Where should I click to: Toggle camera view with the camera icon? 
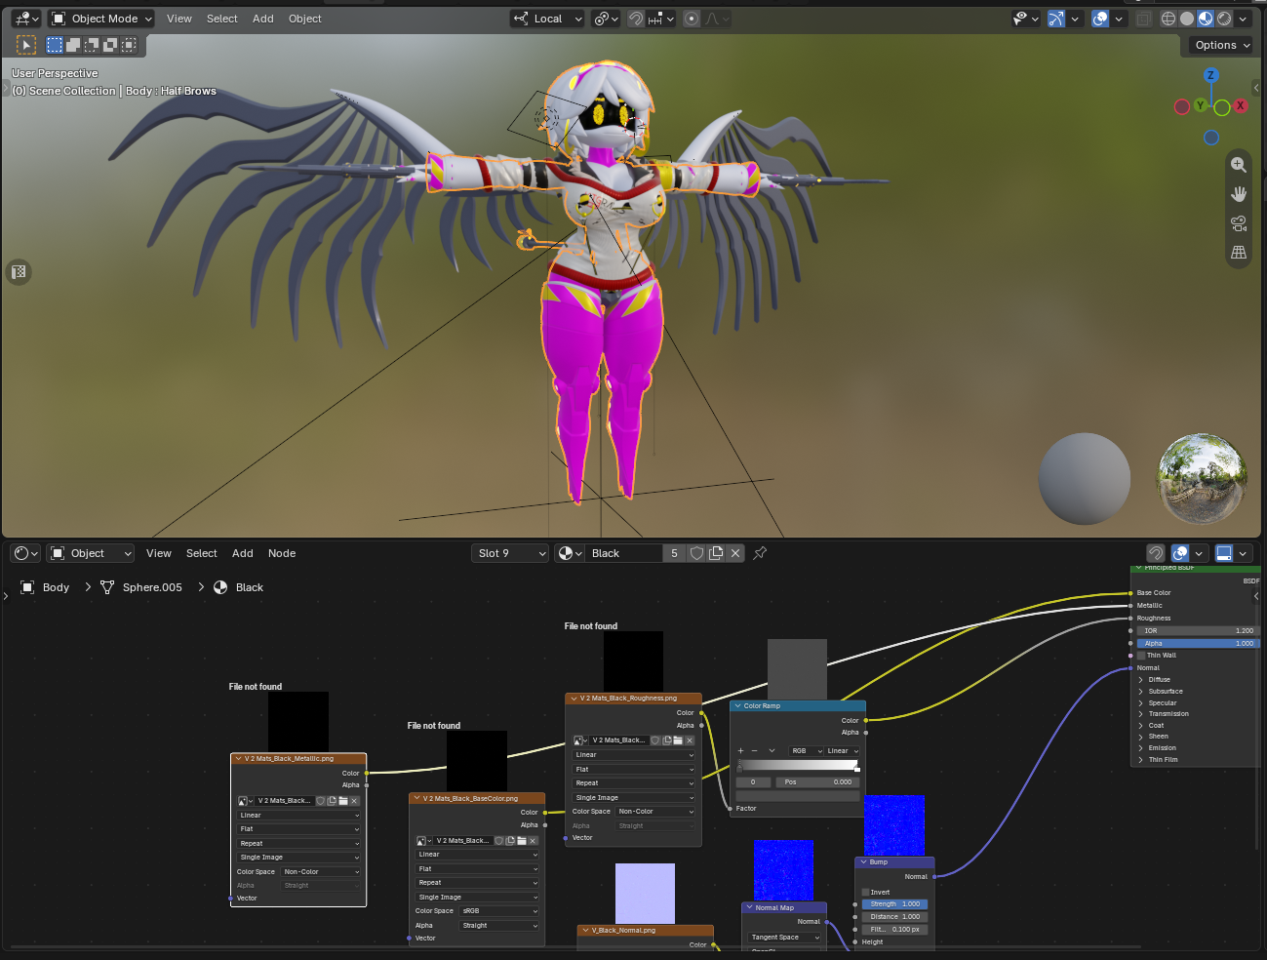(1239, 223)
